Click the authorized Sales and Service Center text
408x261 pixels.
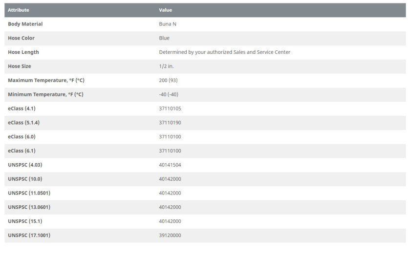(x=249, y=52)
